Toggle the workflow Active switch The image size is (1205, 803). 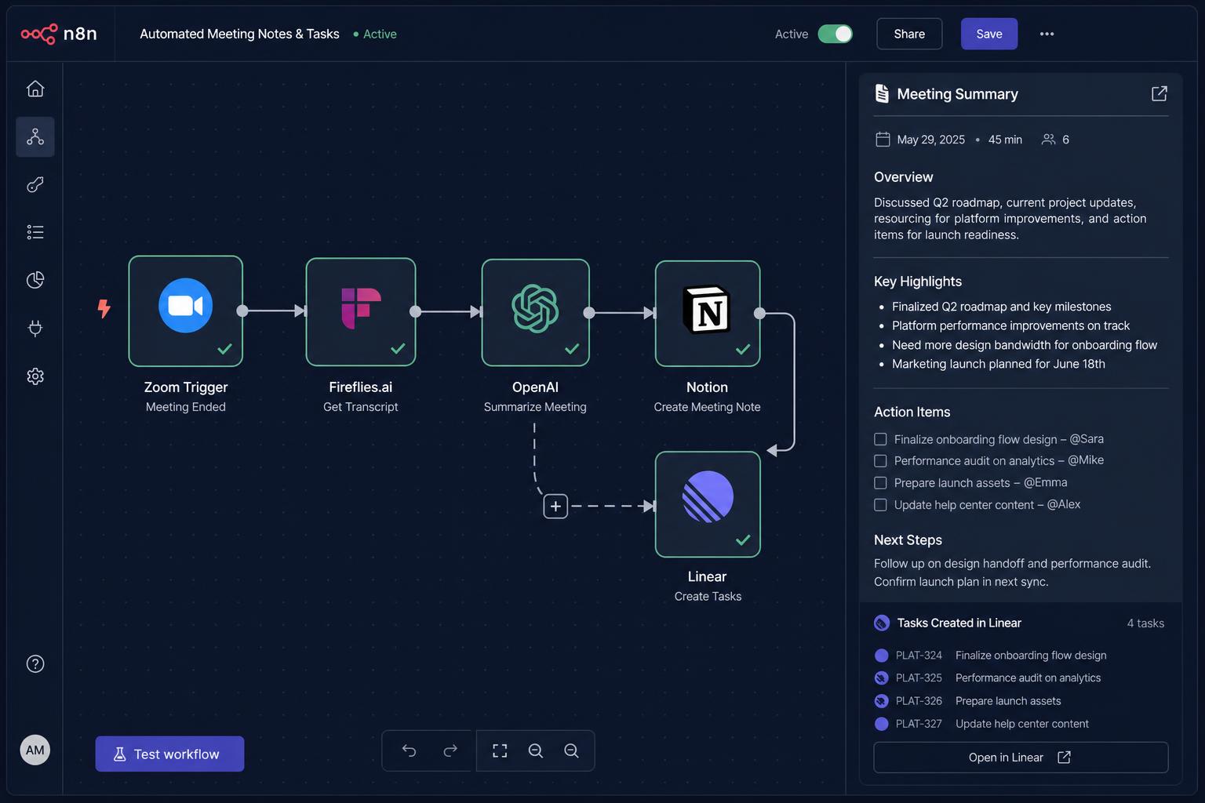(835, 34)
